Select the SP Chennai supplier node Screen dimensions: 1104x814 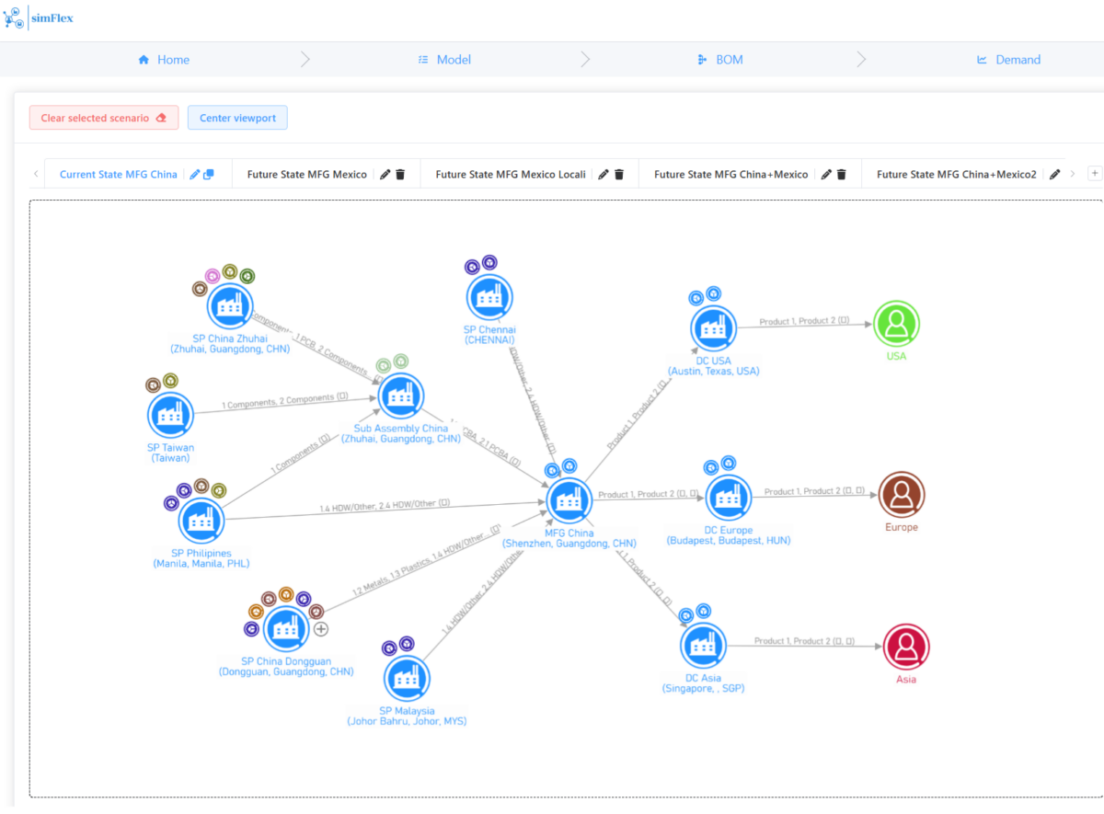click(x=489, y=296)
